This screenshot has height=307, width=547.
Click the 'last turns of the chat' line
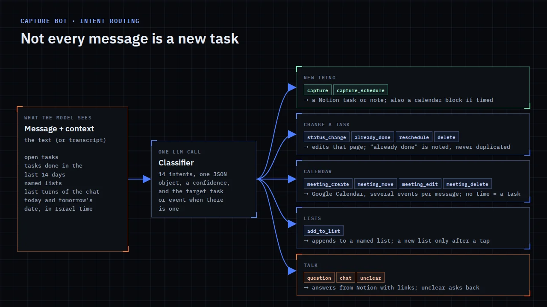coord(62,191)
